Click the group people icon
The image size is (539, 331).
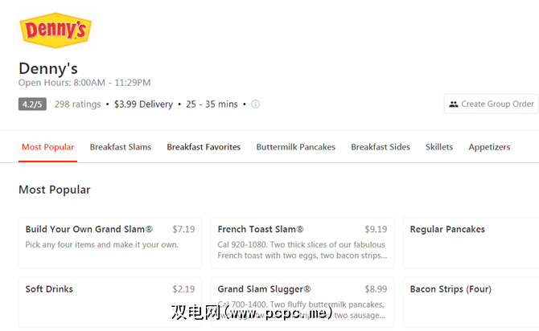[454, 104]
